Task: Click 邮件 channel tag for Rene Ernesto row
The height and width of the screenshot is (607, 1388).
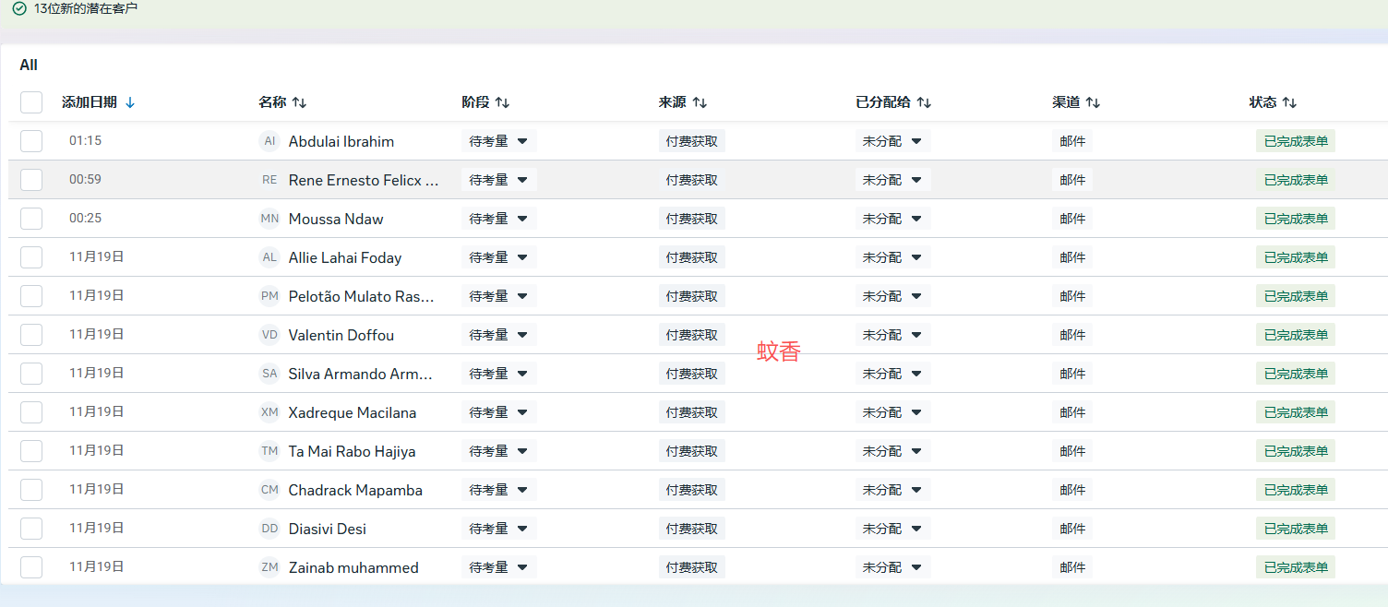Action: click(x=1072, y=180)
